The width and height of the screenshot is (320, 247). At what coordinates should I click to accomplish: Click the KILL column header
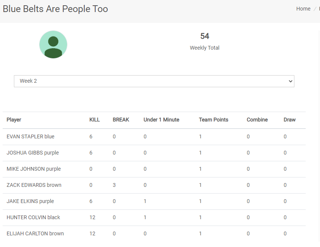[94, 120]
